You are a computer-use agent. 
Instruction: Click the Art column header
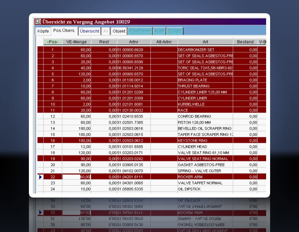tap(205, 42)
